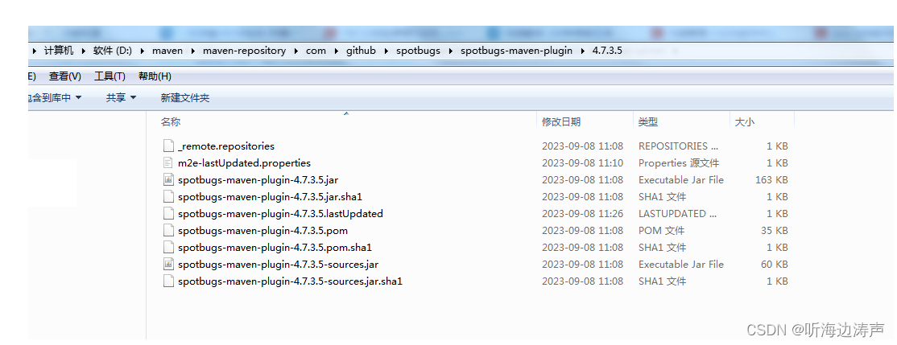Go to the maven folder breadcrumb
897x345 pixels.
click(167, 51)
